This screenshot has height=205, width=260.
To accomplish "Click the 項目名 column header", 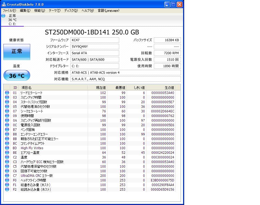I will pyautogui.click(x=53, y=87).
